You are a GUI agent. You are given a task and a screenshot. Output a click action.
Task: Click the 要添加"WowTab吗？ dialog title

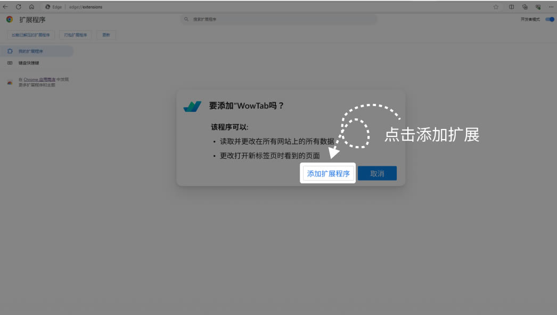pos(246,106)
